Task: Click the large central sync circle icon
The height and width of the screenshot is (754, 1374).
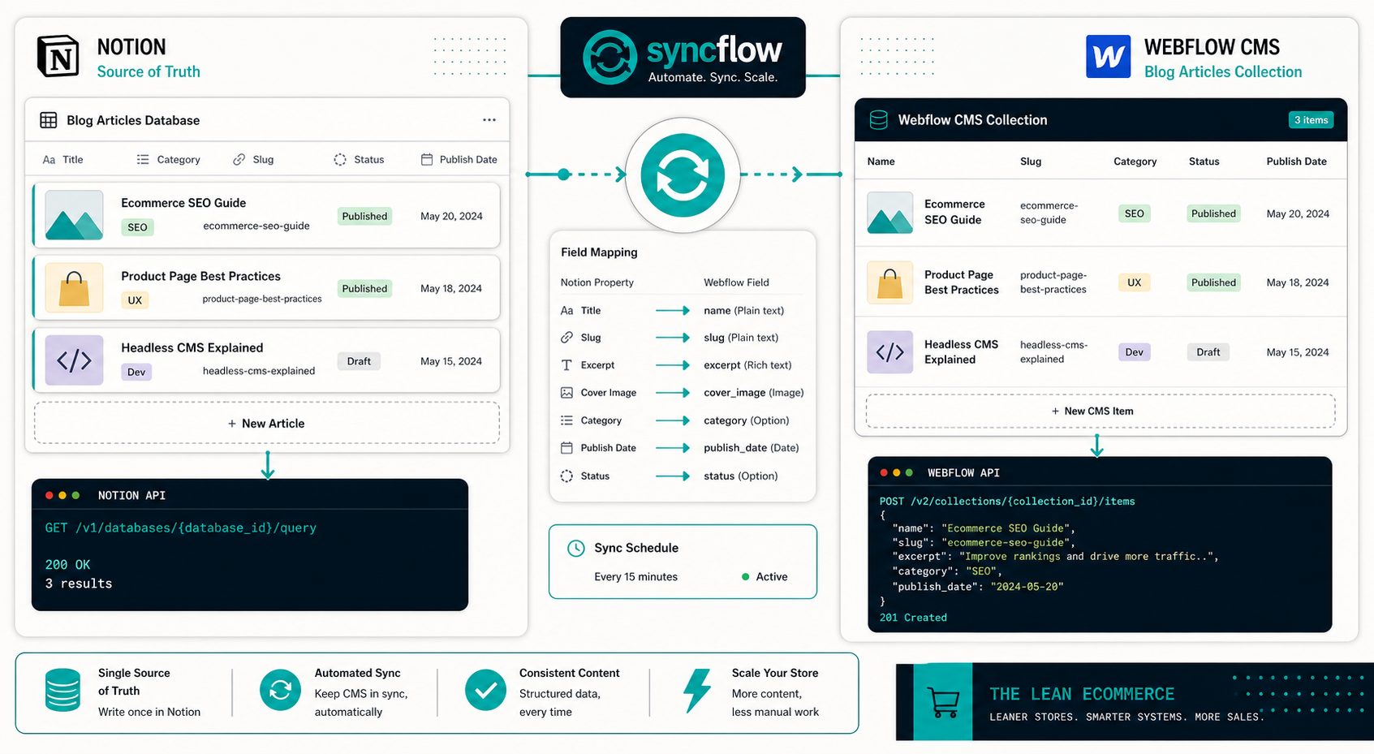Action: [683, 174]
